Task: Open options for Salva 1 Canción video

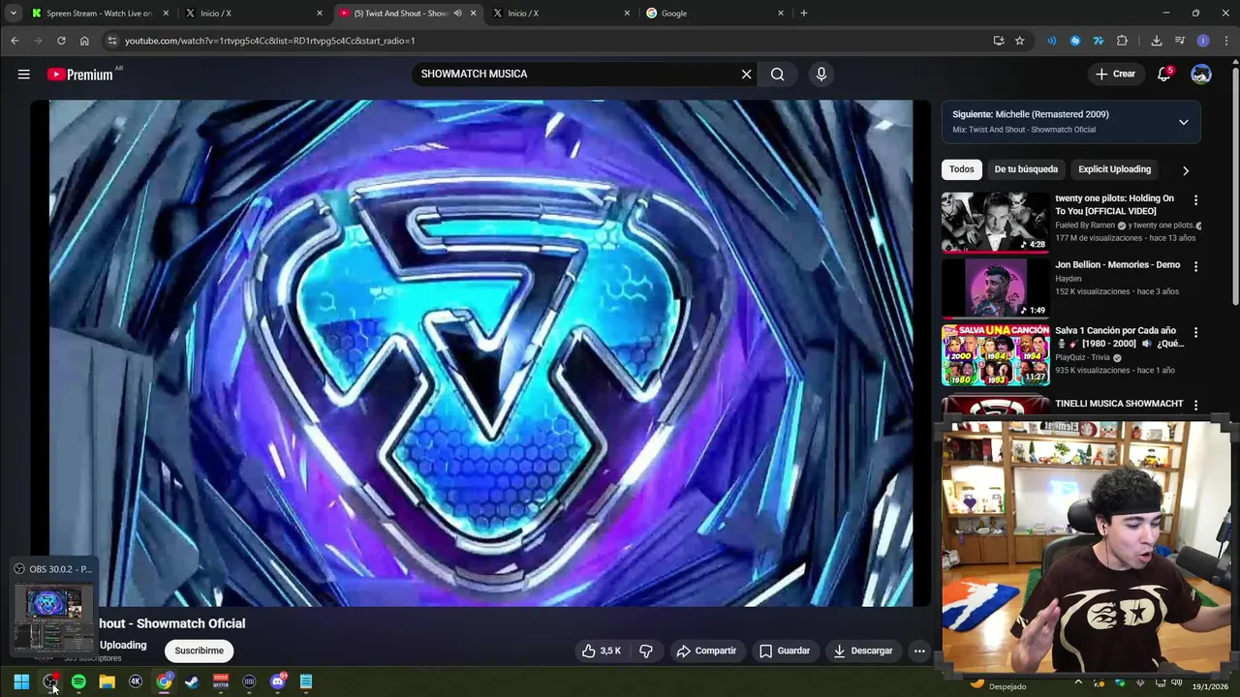Action: (1195, 332)
